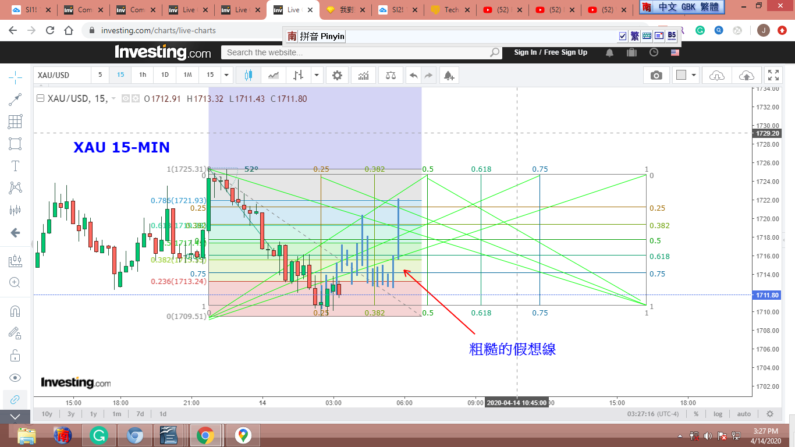Open the chart properties gear icon
Image resolution: width=795 pixels, height=447 pixels.
[x=337, y=75]
